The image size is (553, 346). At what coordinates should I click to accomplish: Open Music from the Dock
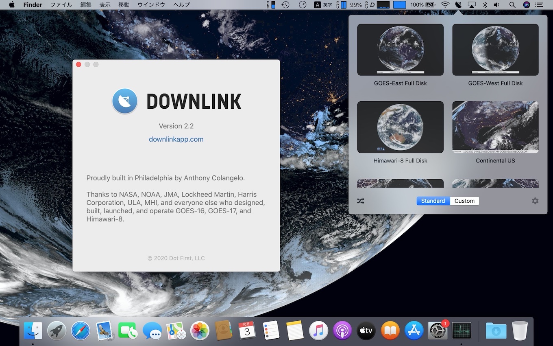(x=318, y=331)
